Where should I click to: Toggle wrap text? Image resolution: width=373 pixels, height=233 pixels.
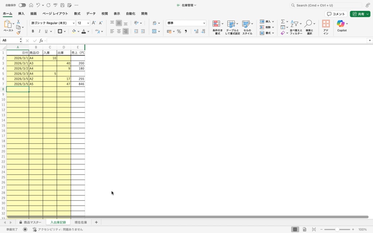pos(154,23)
